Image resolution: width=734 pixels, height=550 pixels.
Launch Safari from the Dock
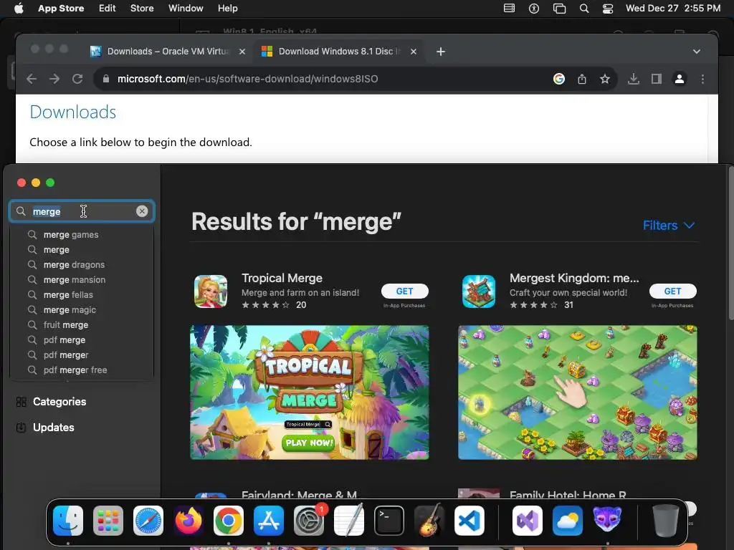(x=148, y=521)
